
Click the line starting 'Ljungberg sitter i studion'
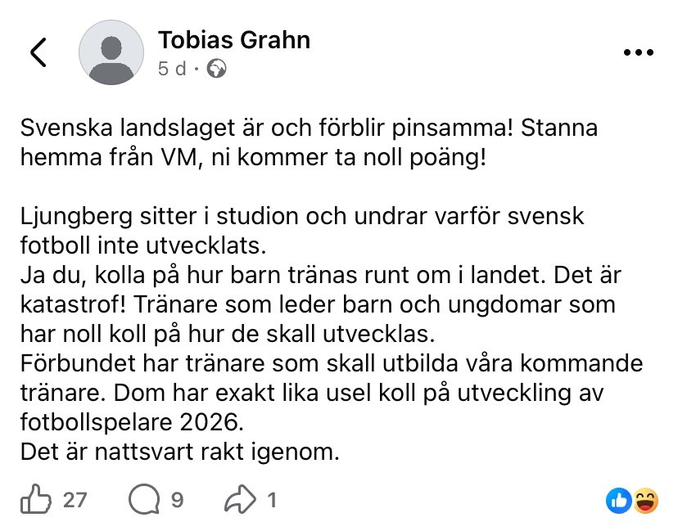(302, 216)
